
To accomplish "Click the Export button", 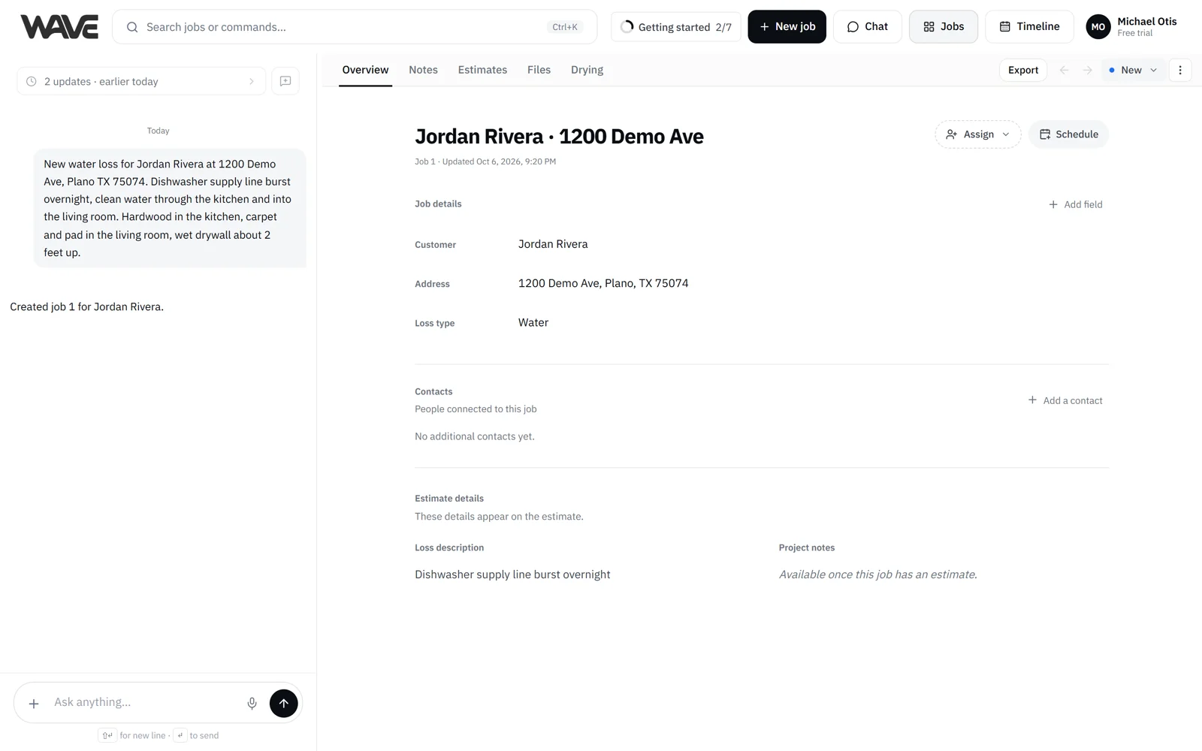I will pos(1023,70).
